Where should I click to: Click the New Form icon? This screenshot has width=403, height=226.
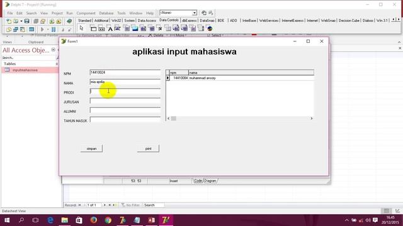(x=31, y=30)
